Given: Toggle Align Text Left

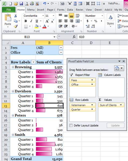Looking at the screenshot, I should tap(60, 21).
